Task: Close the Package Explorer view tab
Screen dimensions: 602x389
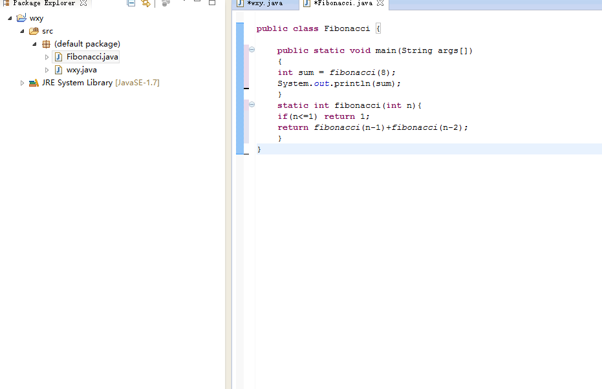Action: tap(83, 3)
